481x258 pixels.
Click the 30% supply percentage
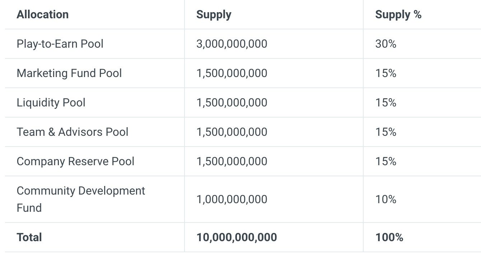coord(386,44)
